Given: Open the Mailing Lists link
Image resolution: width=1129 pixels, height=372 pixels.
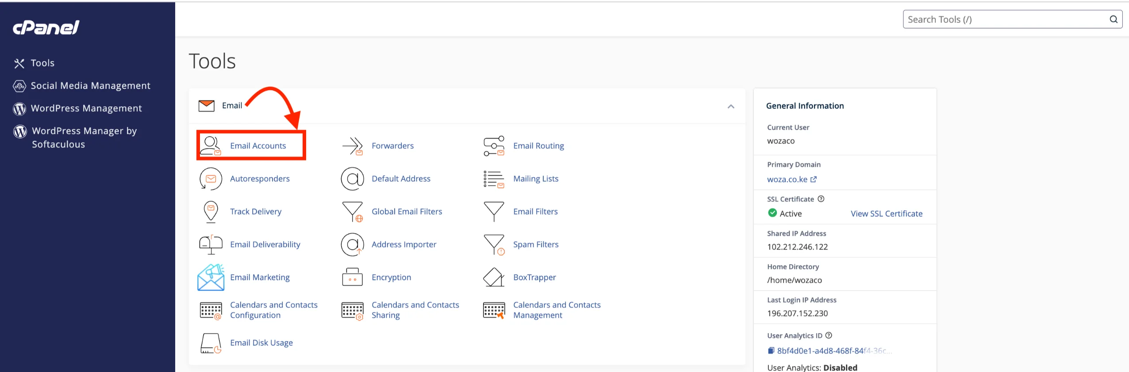Looking at the screenshot, I should [x=536, y=178].
